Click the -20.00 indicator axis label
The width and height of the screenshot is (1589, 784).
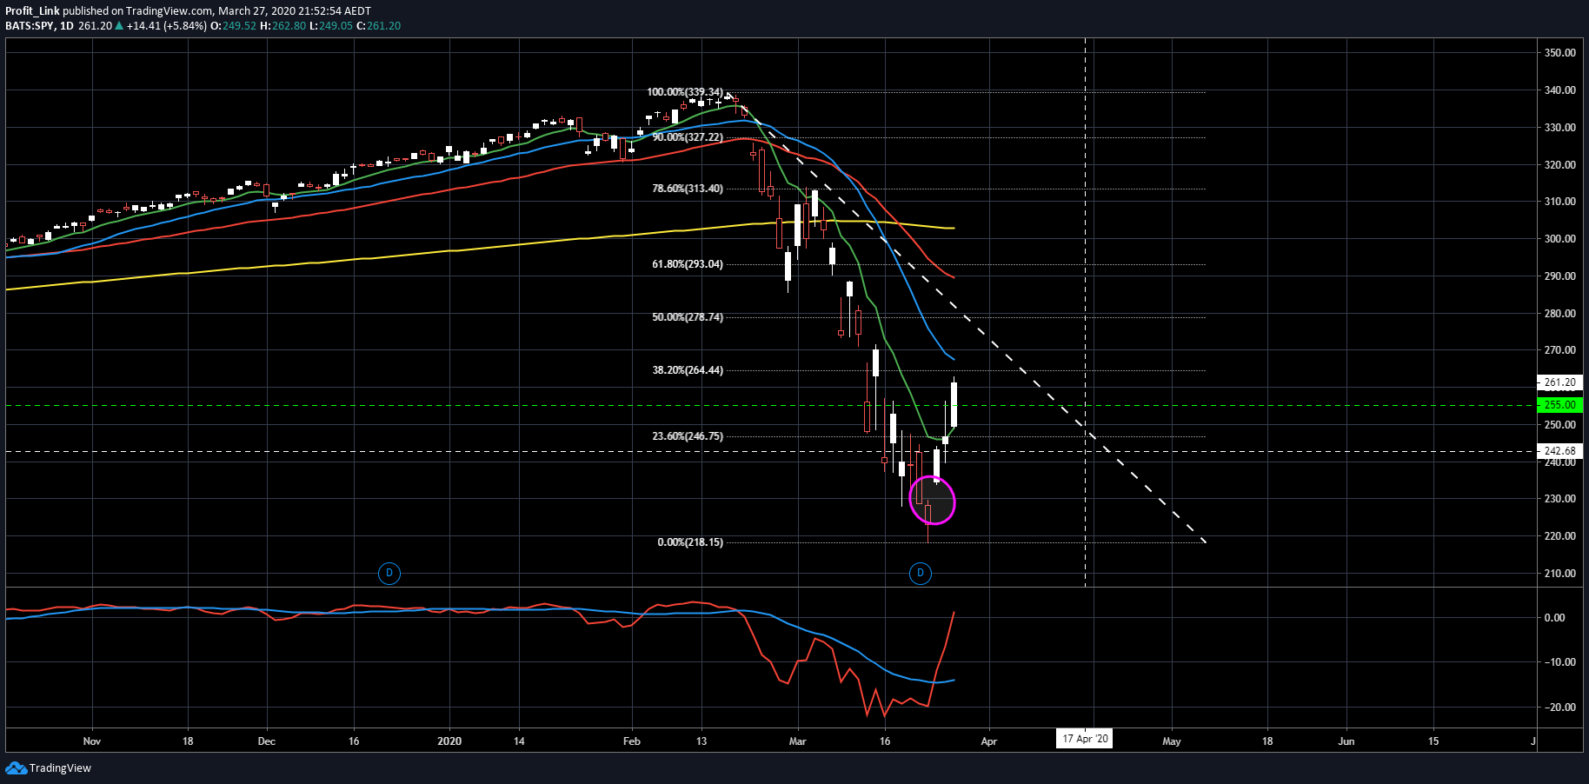coord(1559,708)
